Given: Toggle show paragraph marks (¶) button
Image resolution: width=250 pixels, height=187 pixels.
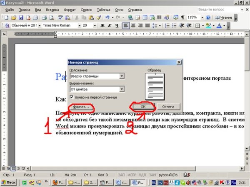Looking at the screenshot, I should pos(183,17).
